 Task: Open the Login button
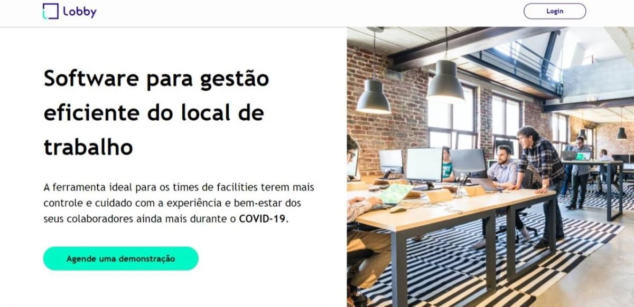[x=555, y=11]
